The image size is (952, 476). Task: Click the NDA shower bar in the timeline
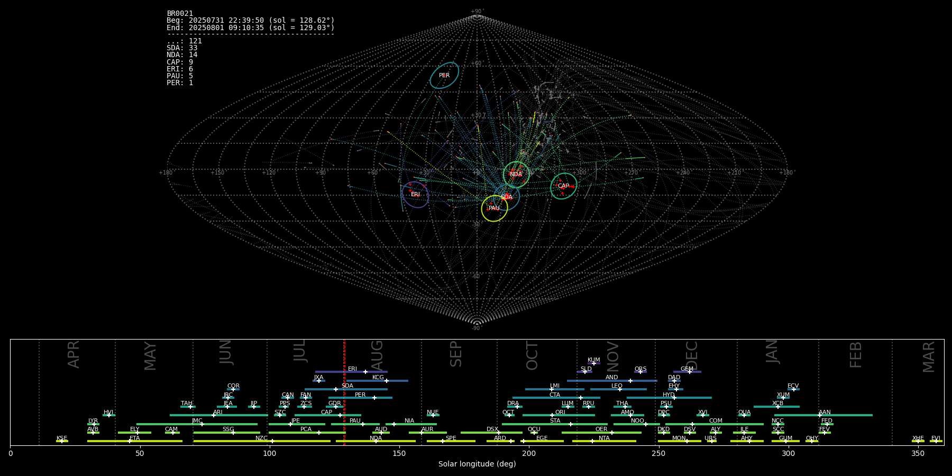(376, 441)
